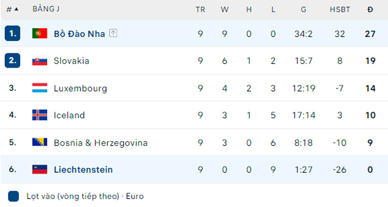Open the Bồ Đào Nha team link
Screen dimensions: 388x207
click(x=79, y=34)
